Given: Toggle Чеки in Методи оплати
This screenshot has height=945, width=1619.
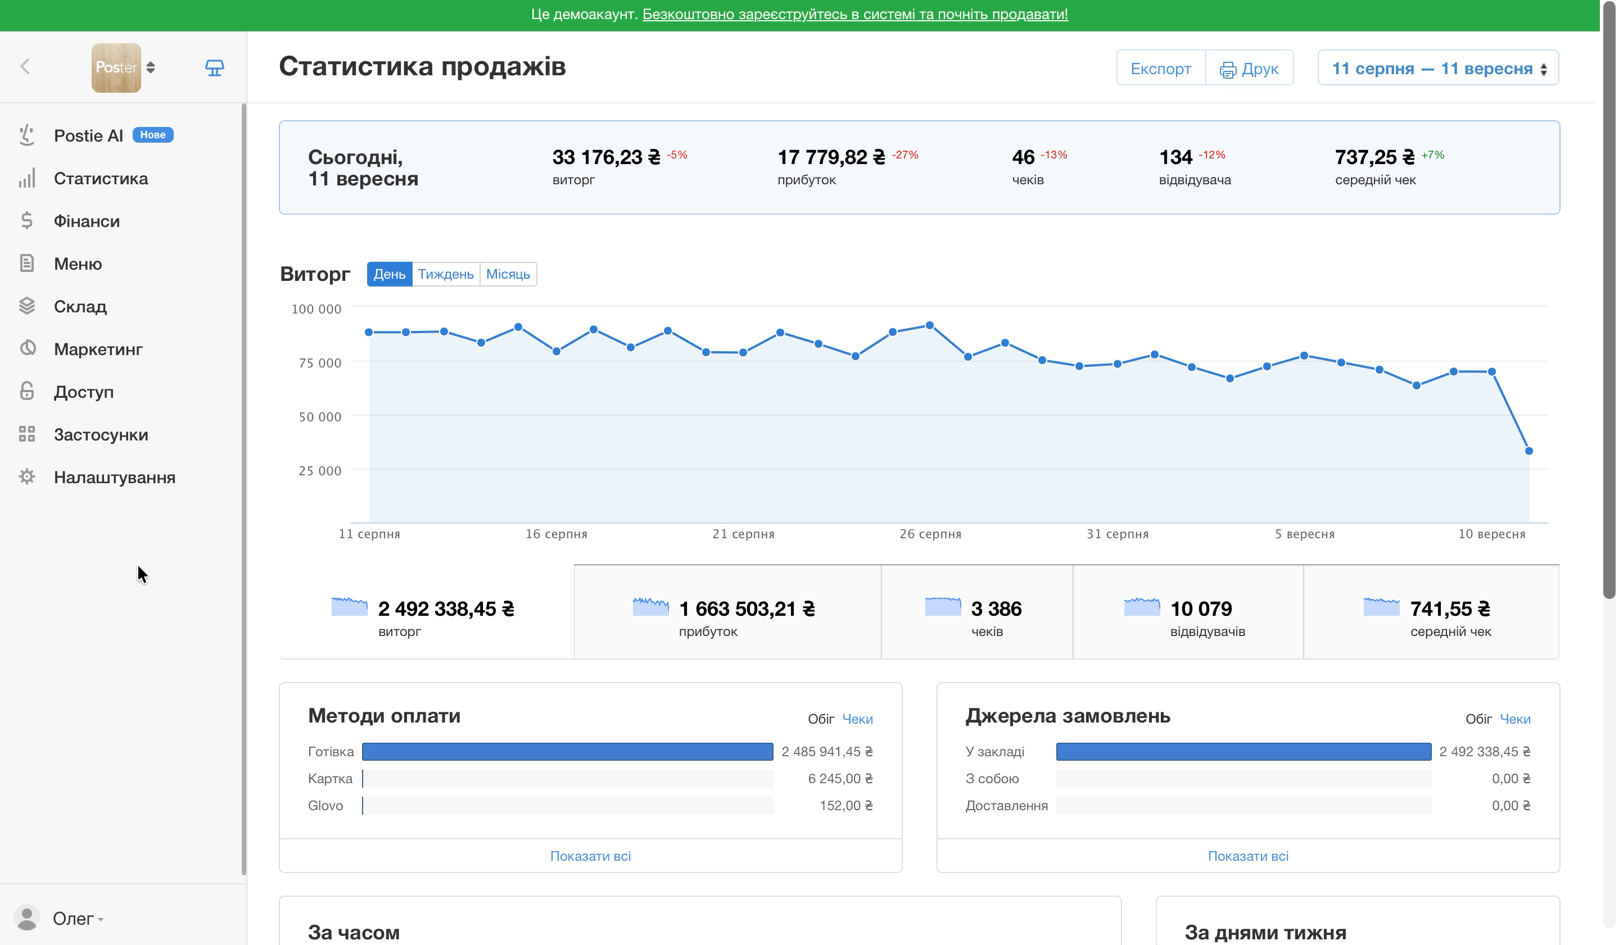Looking at the screenshot, I should pyautogui.click(x=857, y=719).
